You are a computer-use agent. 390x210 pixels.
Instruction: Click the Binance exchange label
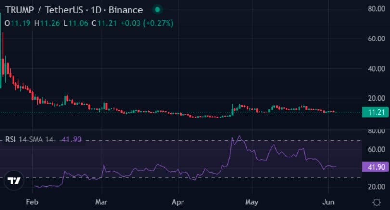point(126,10)
